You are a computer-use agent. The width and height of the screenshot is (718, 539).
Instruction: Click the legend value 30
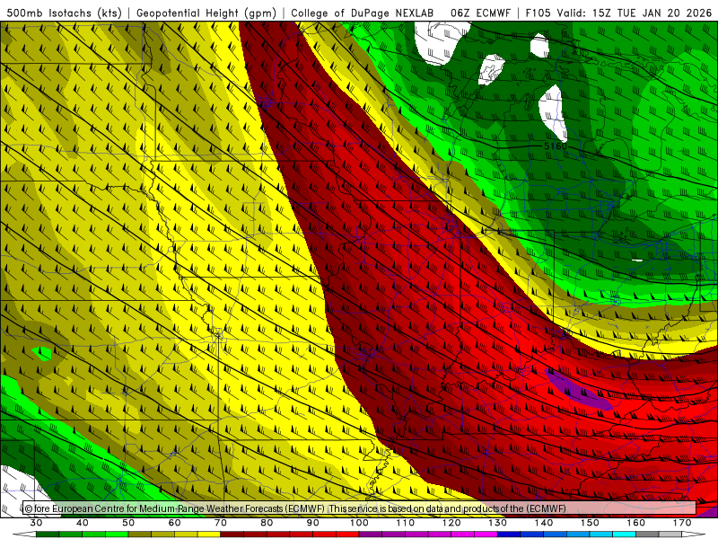[36, 523]
